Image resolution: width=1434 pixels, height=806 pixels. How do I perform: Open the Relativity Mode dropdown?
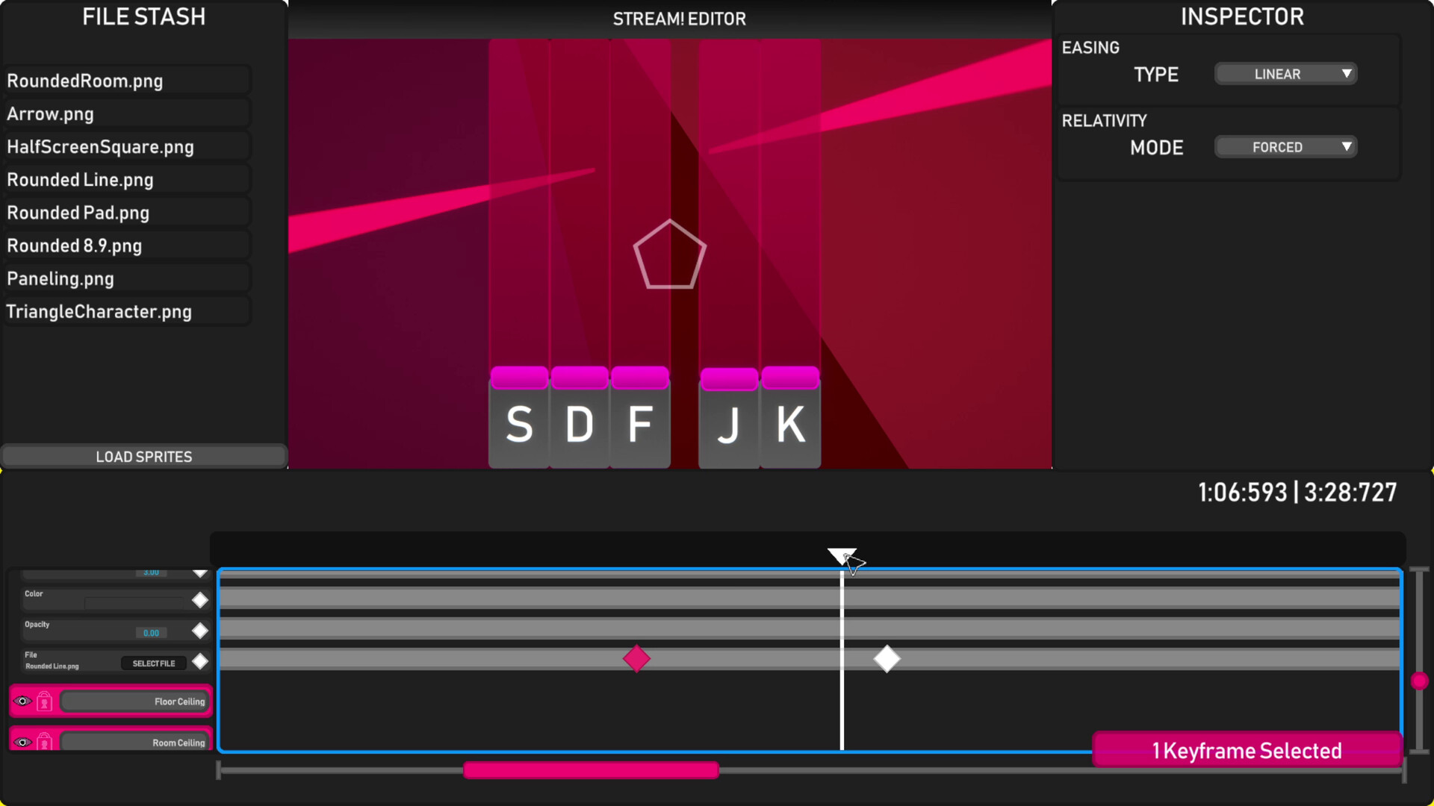pyautogui.click(x=1285, y=147)
